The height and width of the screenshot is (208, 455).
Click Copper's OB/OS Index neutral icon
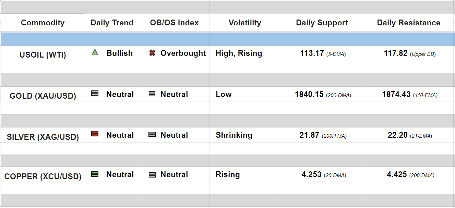(x=152, y=175)
